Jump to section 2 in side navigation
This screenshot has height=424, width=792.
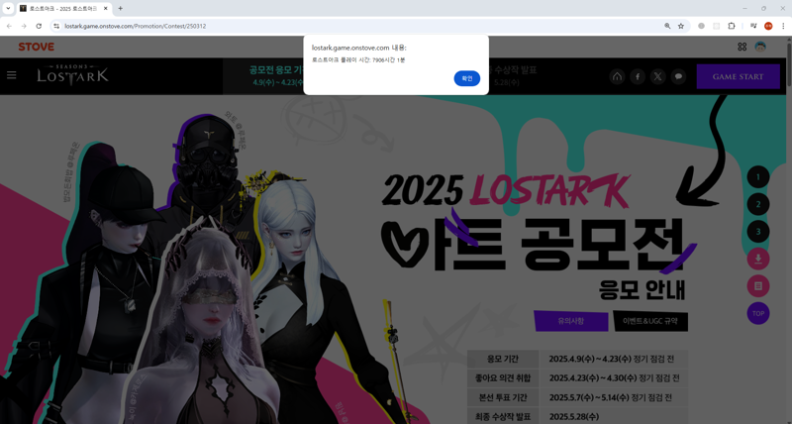pyautogui.click(x=758, y=204)
